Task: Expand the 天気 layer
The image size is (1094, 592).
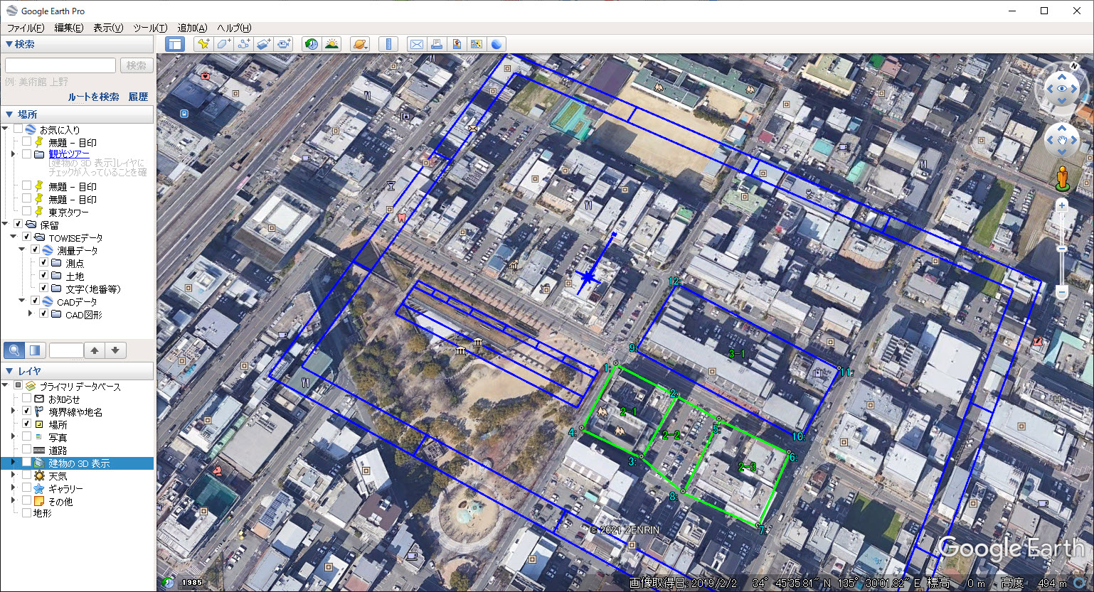Action: (x=13, y=475)
